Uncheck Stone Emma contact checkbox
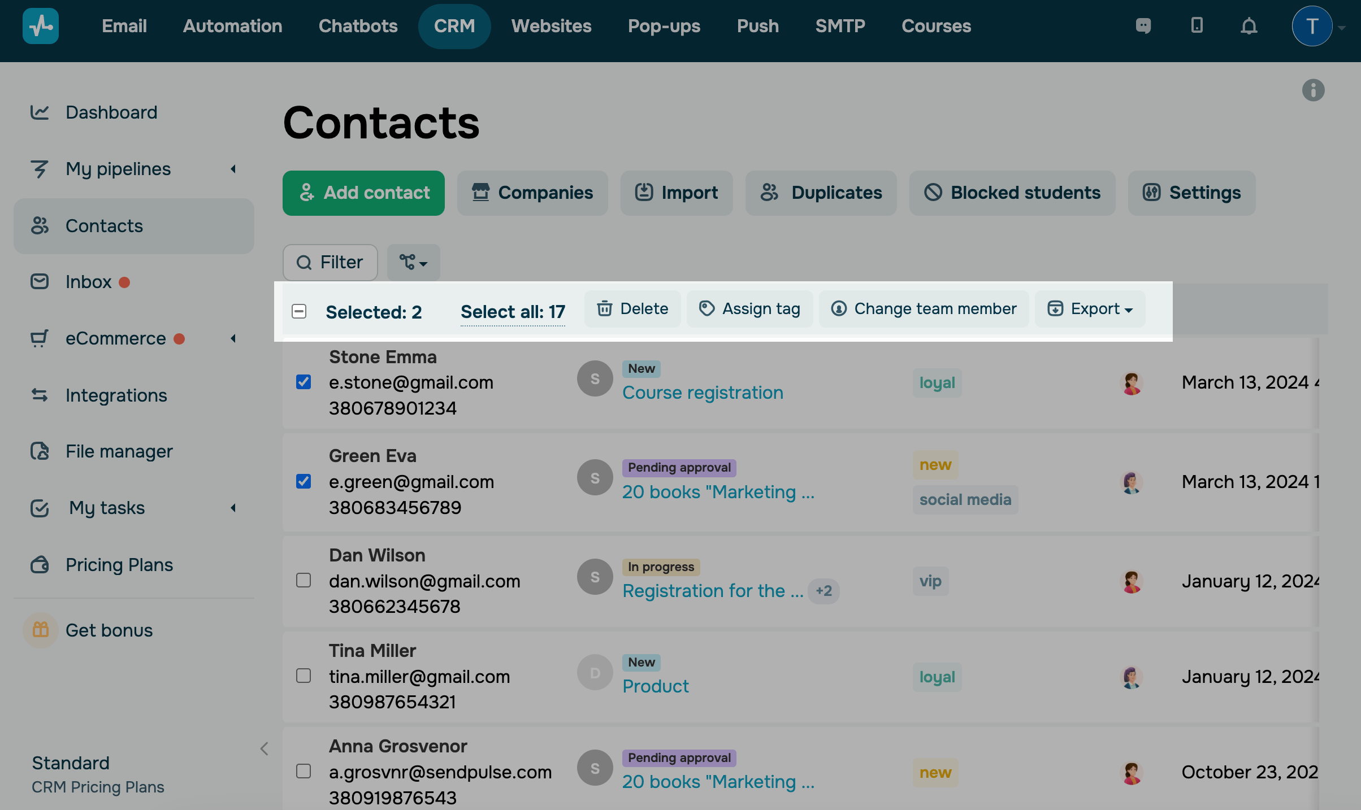This screenshot has height=810, width=1361. [x=304, y=382]
